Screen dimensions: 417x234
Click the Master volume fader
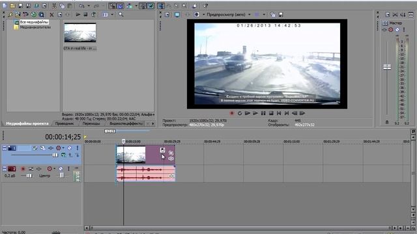click(387, 67)
